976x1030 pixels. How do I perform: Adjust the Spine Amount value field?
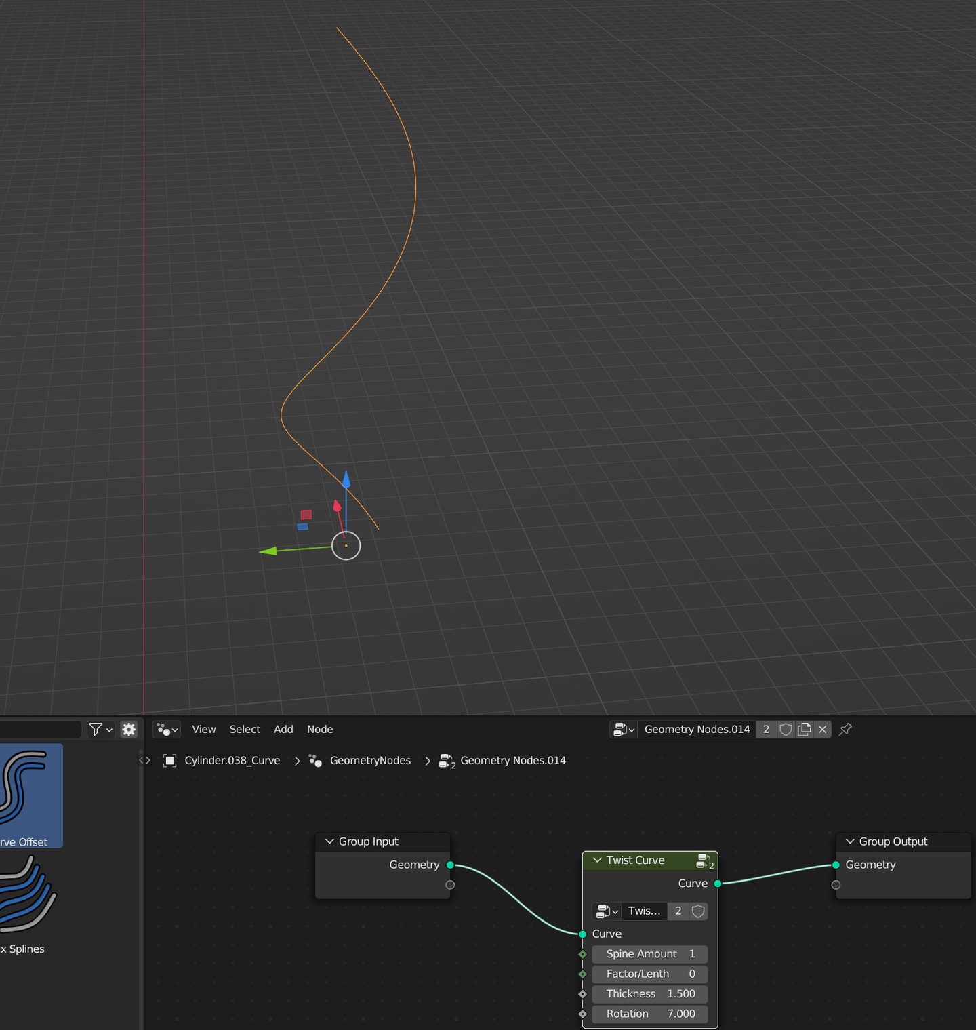[x=650, y=954]
